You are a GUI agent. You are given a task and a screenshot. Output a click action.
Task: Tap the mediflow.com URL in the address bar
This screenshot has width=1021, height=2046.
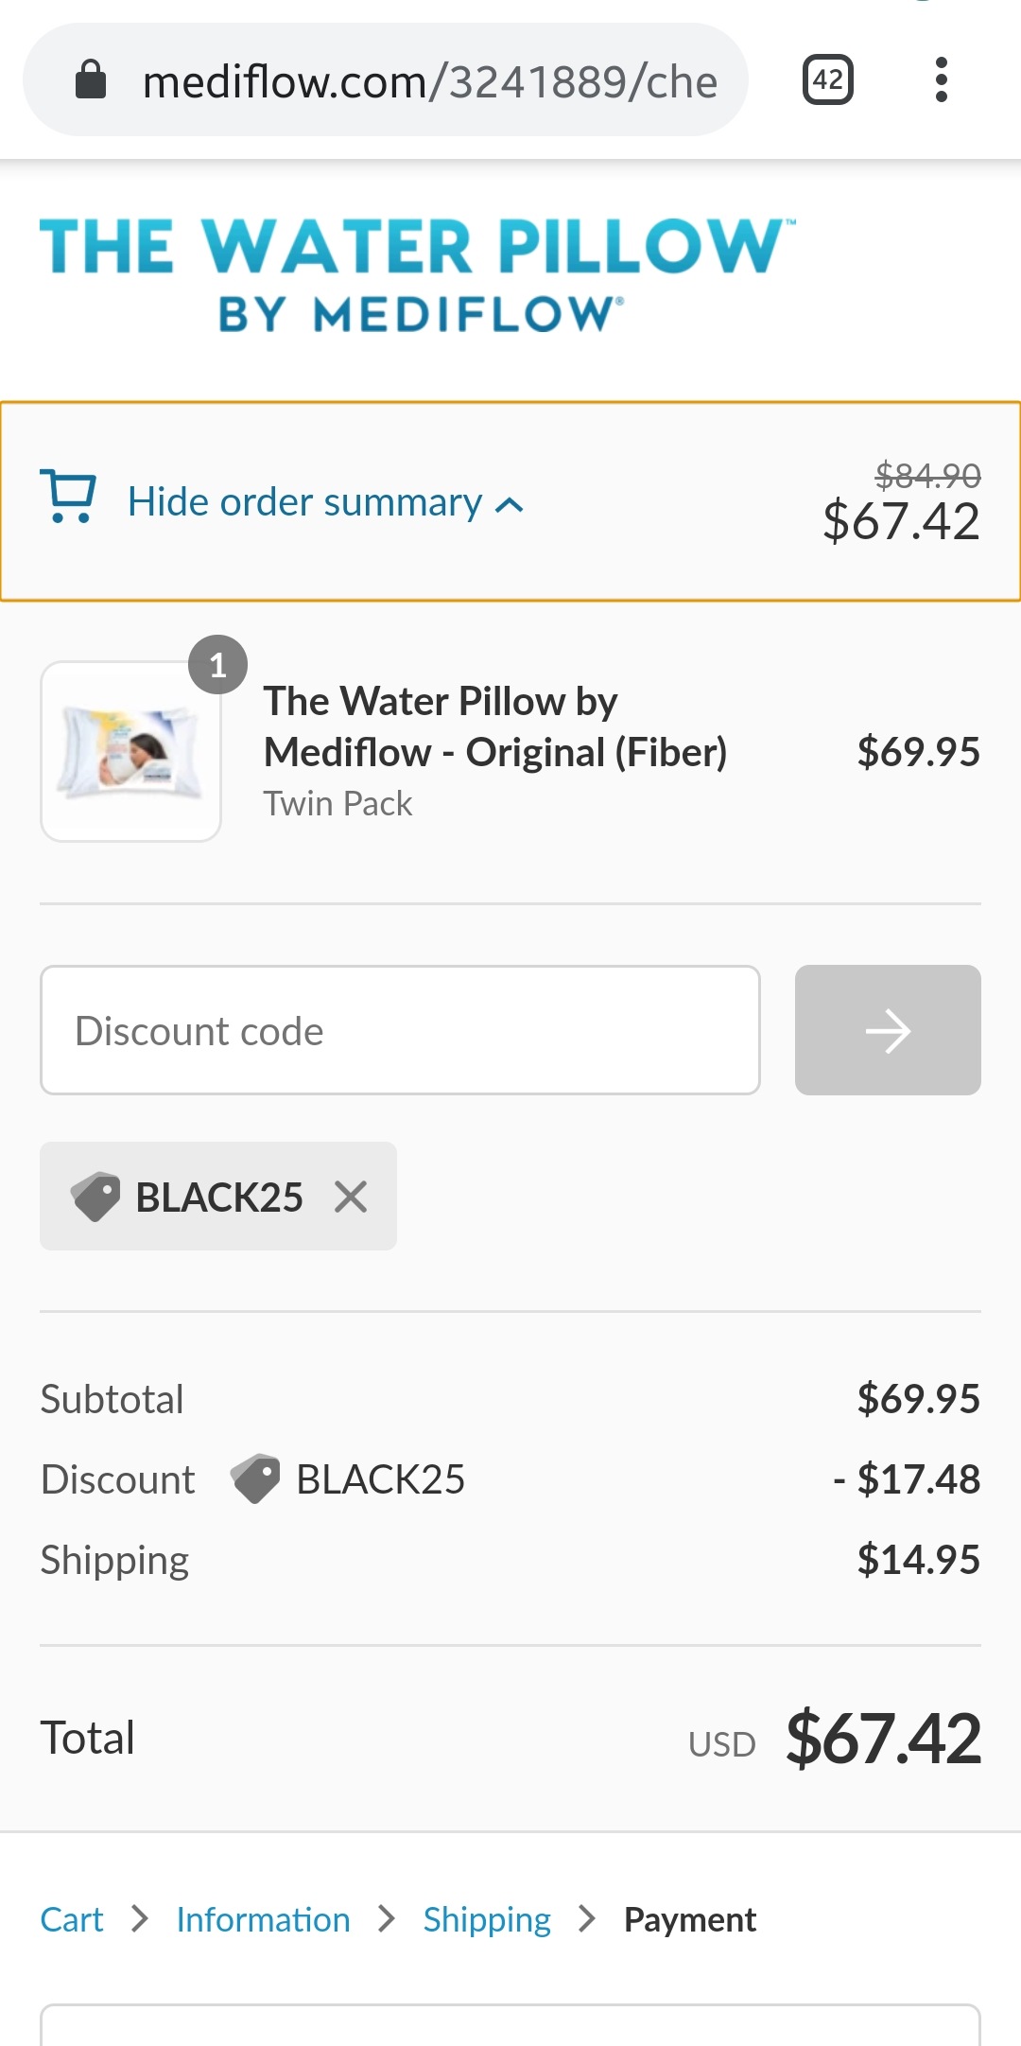429,81
